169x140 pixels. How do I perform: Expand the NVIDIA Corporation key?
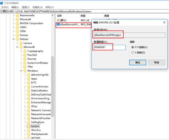coord(13,23)
